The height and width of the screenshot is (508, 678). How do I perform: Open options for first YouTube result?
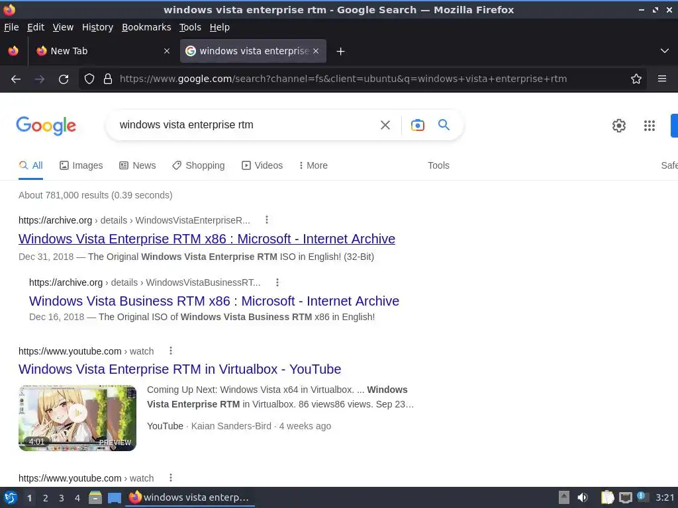(171, 351)
